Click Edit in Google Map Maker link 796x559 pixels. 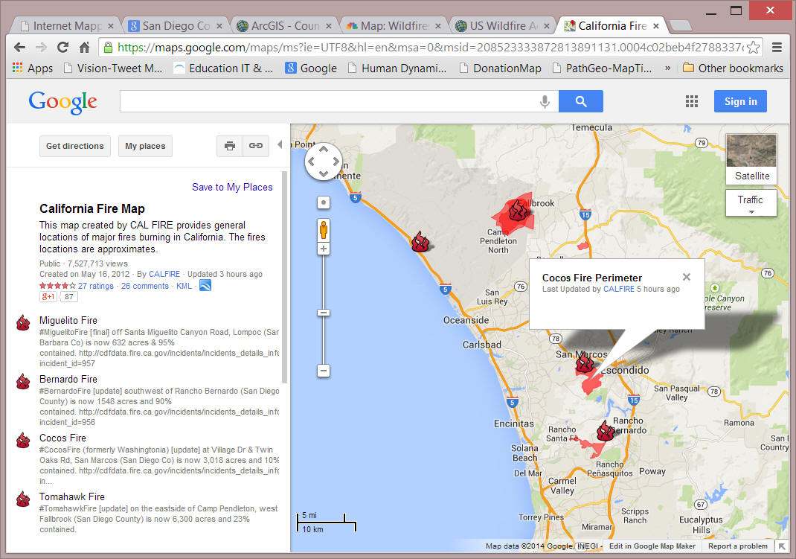coord(652,546)
